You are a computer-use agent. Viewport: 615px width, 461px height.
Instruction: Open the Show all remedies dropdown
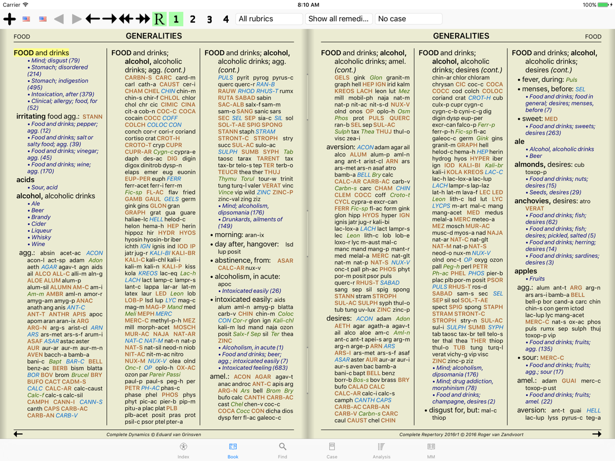tap(339, 19)
